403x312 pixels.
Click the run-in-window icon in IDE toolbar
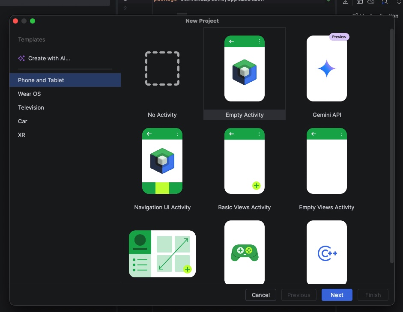(x=360, y=2)
